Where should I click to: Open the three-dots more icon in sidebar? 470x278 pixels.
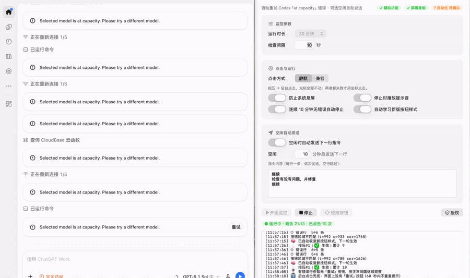pyautogui.click(x=9, y=86)
